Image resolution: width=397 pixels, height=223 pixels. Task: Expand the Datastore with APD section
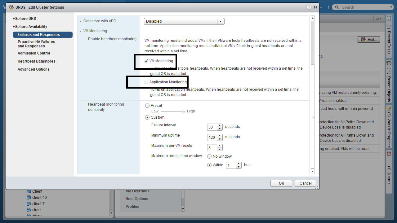coord(80,21)
